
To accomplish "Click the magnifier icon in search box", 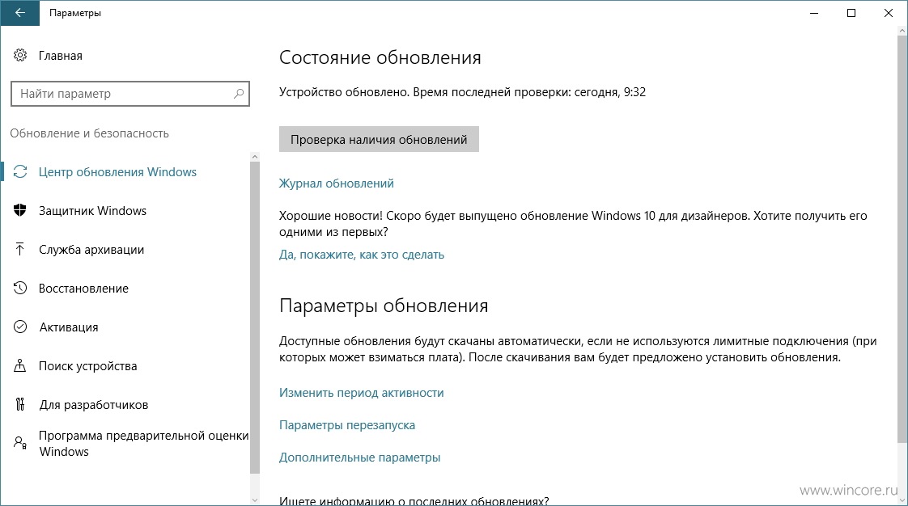I will point(239,93).
